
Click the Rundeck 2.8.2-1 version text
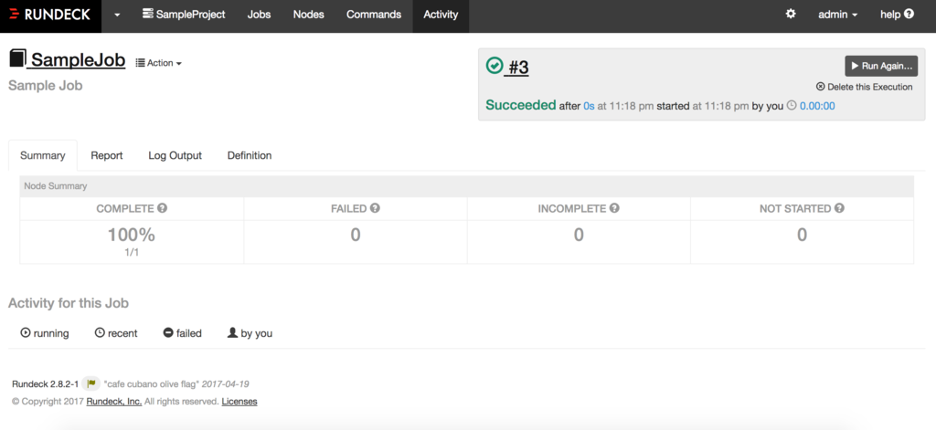coord(46,384)
